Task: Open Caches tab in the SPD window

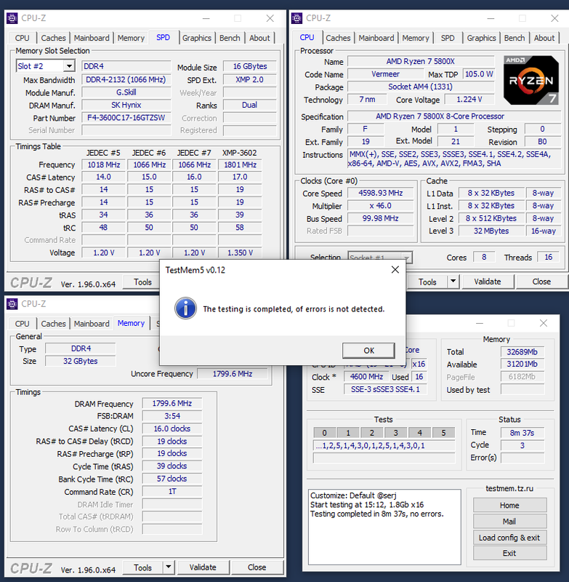Action: click(x=53, y=38)
